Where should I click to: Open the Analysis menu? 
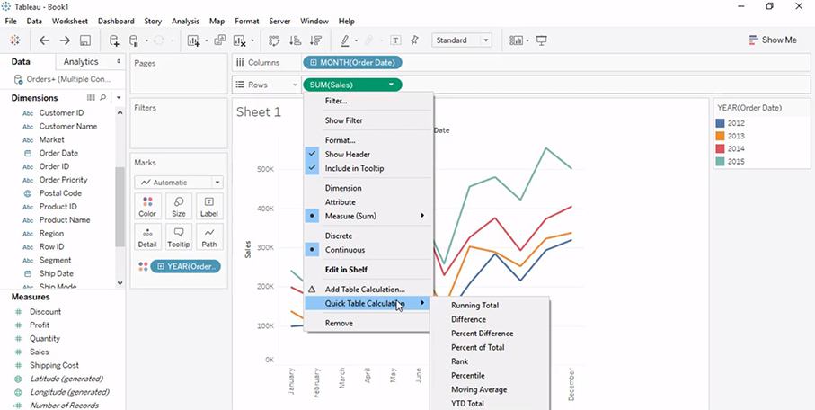pos(185,21)
